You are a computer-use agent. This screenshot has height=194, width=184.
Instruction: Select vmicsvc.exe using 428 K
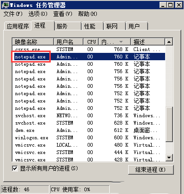click(x=89, y=159)
